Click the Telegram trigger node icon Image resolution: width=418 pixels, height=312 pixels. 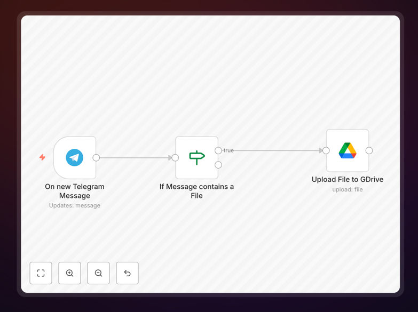[74, 157]
